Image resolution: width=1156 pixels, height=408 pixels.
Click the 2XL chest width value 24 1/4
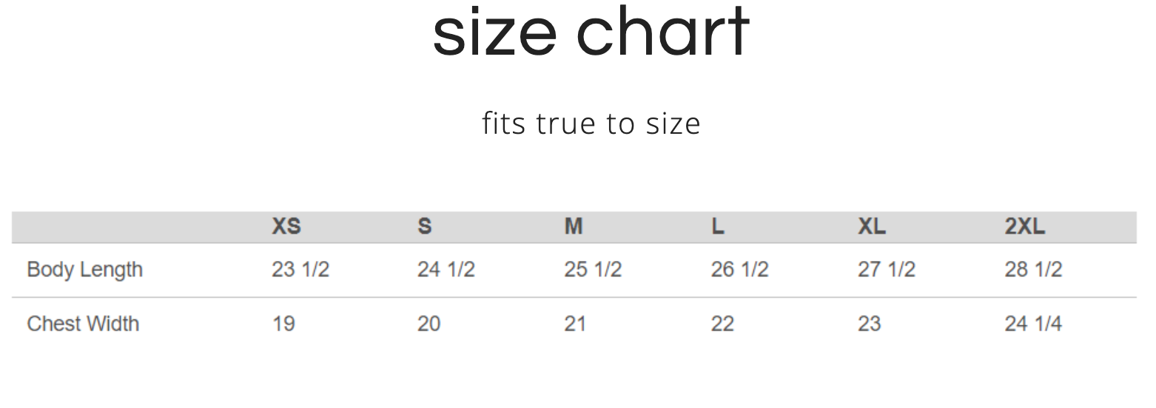[1032, 324]
